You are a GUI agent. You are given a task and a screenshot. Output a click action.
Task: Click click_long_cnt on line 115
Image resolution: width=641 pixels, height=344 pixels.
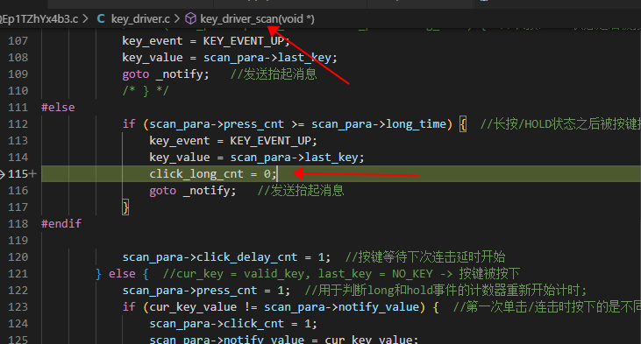point(196,174)
